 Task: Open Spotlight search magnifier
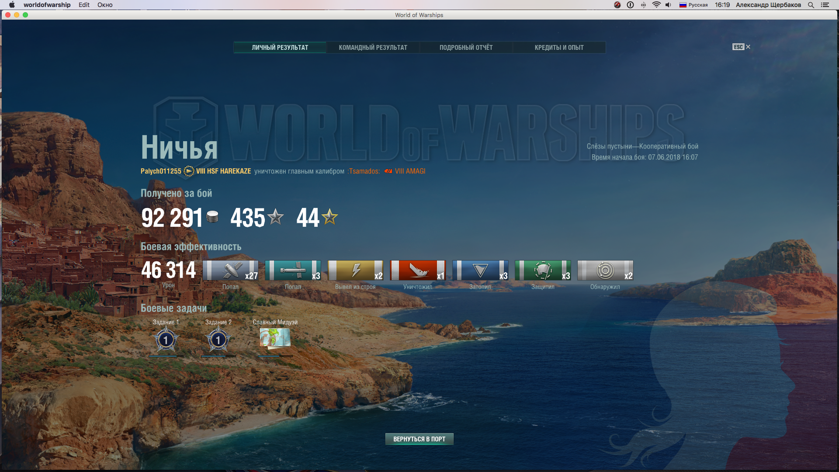pyautogui.click(x=811, y=5)
